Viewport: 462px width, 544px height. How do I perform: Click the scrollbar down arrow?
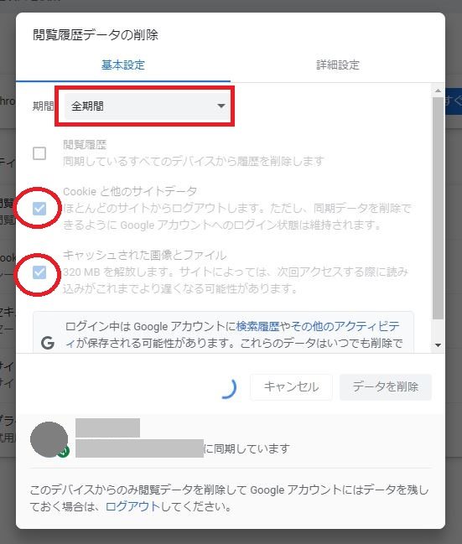pyautogui.click(x=438, y=345)
